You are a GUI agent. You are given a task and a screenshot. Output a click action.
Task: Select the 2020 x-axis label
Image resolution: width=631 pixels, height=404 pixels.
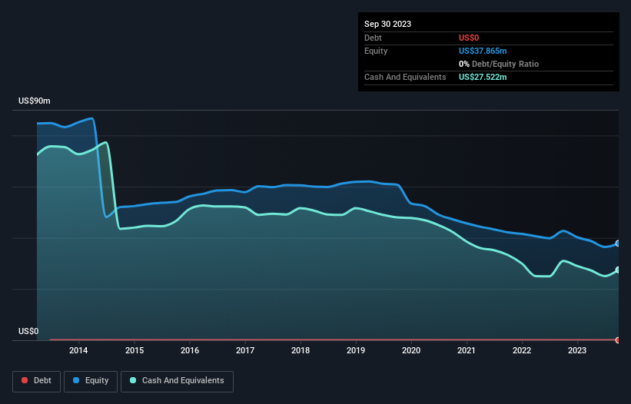411,350
